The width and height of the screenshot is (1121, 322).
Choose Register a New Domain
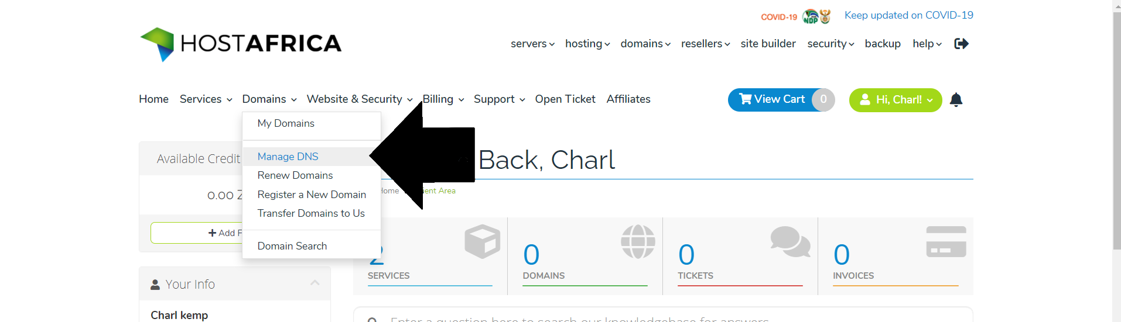312,195
